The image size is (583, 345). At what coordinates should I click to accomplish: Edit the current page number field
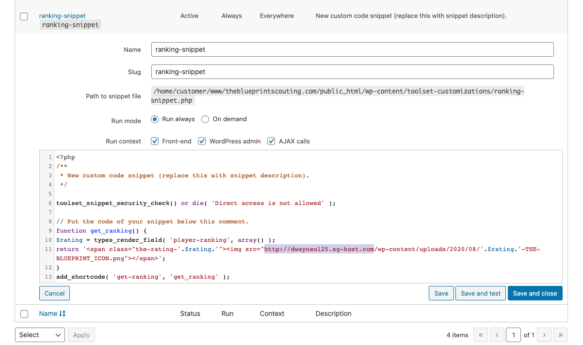point(513,335)
